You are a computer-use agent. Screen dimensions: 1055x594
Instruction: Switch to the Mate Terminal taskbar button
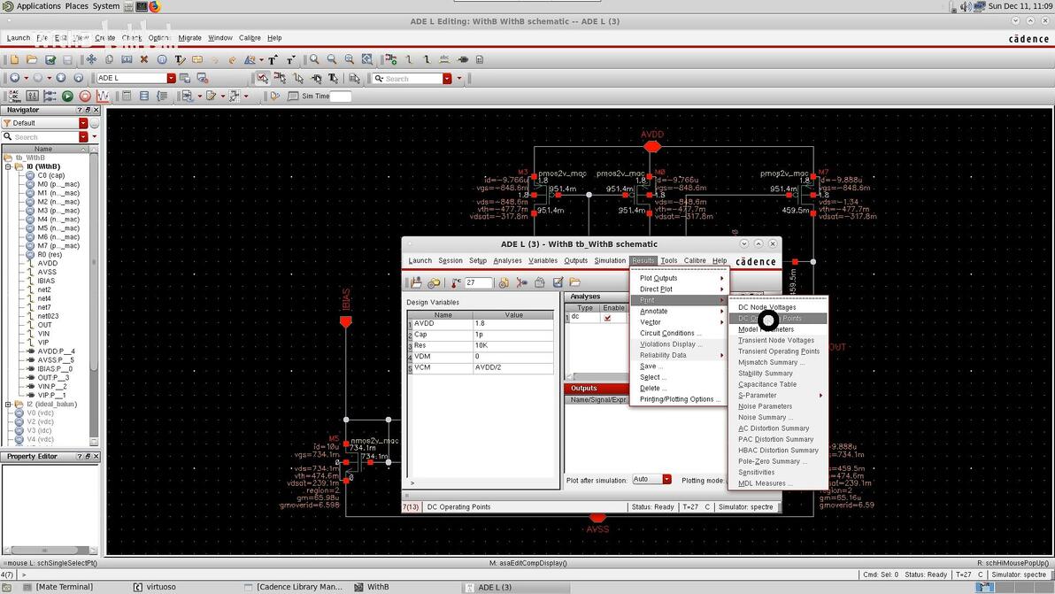click(x=63, y=587)
